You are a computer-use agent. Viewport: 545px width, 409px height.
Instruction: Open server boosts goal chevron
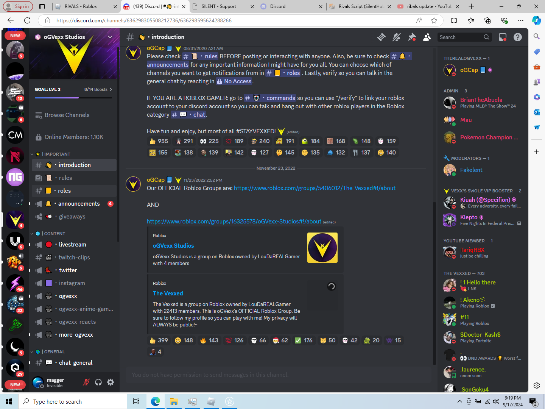[x=111, y=89]
